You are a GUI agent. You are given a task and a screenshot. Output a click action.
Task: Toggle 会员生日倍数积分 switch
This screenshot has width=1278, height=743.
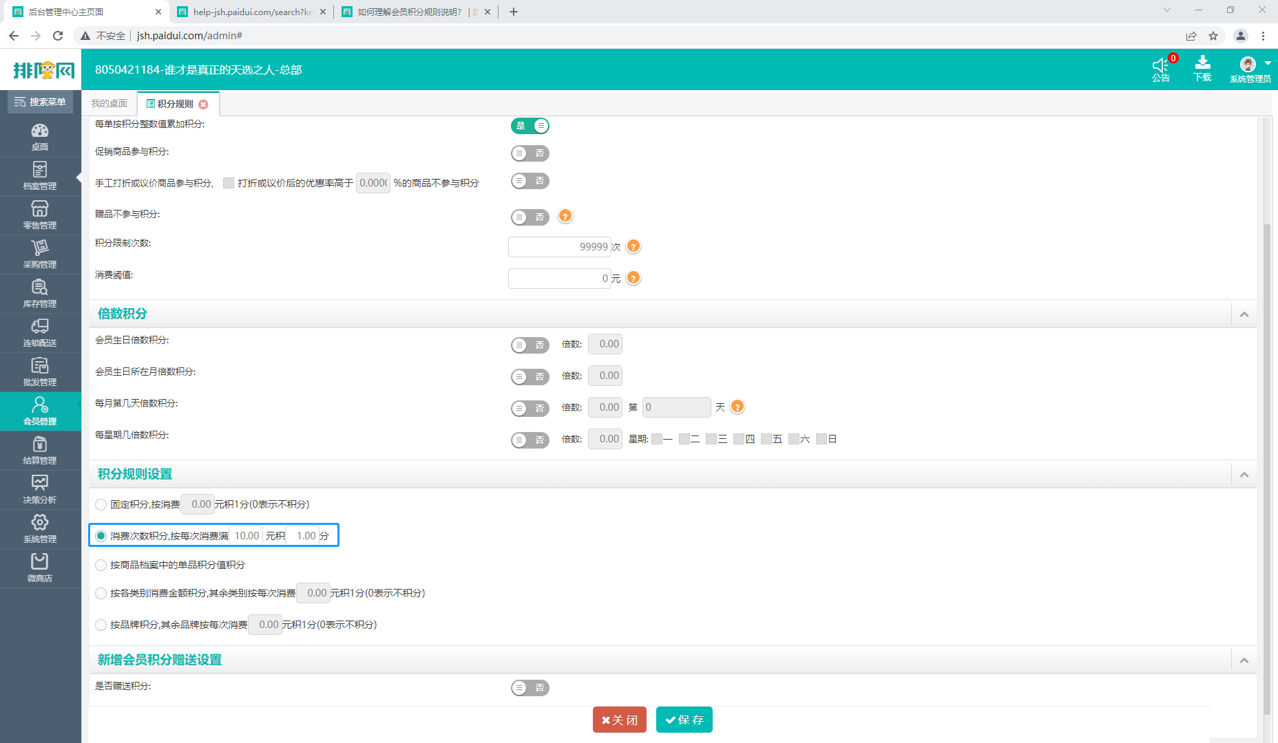tap(530, 345)
